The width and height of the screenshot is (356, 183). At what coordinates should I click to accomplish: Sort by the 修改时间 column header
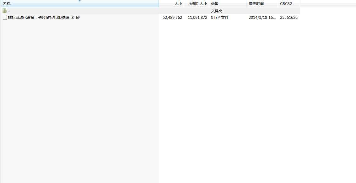(x=262, y=4)
